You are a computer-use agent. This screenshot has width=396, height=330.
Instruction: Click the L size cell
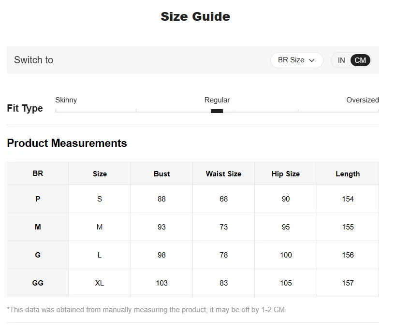(100, 255)
